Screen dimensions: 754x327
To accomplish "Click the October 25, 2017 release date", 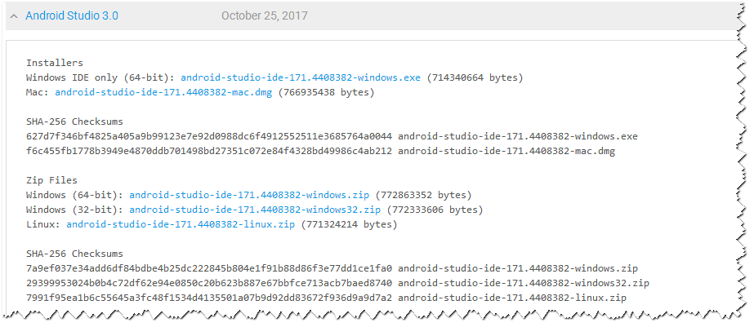I will 265,15.
